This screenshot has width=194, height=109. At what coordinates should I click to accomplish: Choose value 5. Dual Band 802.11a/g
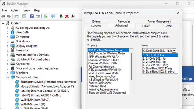click(x=160, y=68)
